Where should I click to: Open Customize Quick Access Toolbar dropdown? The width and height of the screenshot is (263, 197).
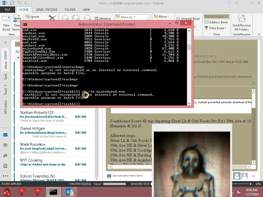[25, 3]
